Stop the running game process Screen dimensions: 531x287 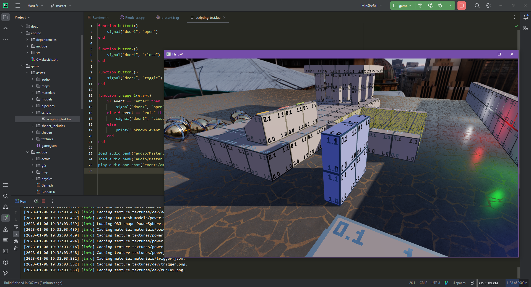tap(462, 6)
